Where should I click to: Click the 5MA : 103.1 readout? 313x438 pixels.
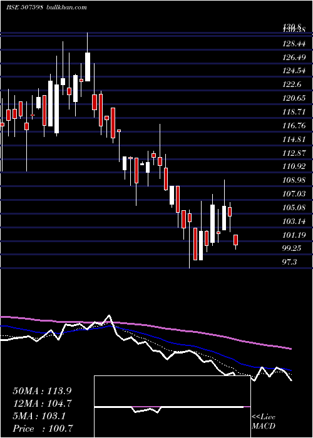coord(39,416)
